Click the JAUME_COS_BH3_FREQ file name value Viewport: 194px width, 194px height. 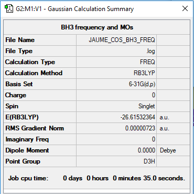tap(122, 40)
